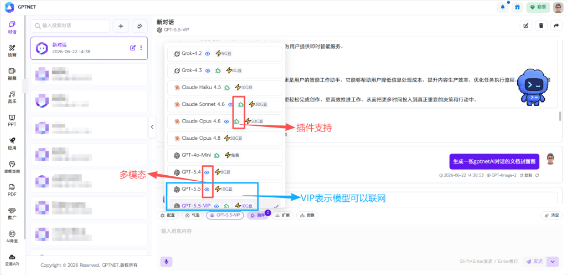Viewport: 567px width, 275px height.
Task: Select Claude Opus 4.8 model
Action: 225,138
